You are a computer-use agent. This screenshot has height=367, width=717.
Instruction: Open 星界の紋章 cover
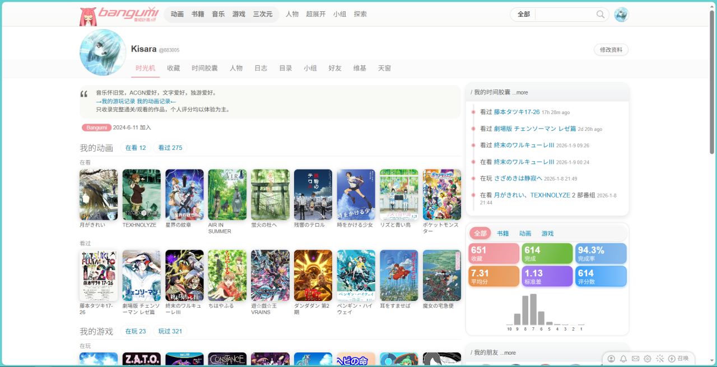pyautogui.click(x=184, y=195)
